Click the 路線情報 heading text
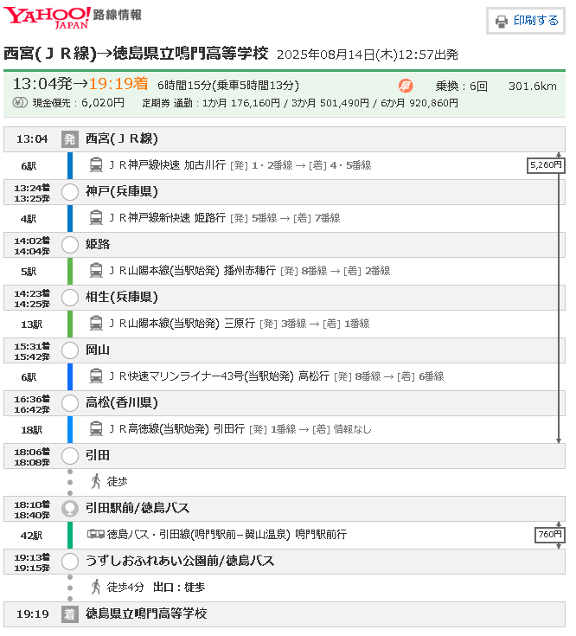The image size is (576, 636). pos(117,15)
